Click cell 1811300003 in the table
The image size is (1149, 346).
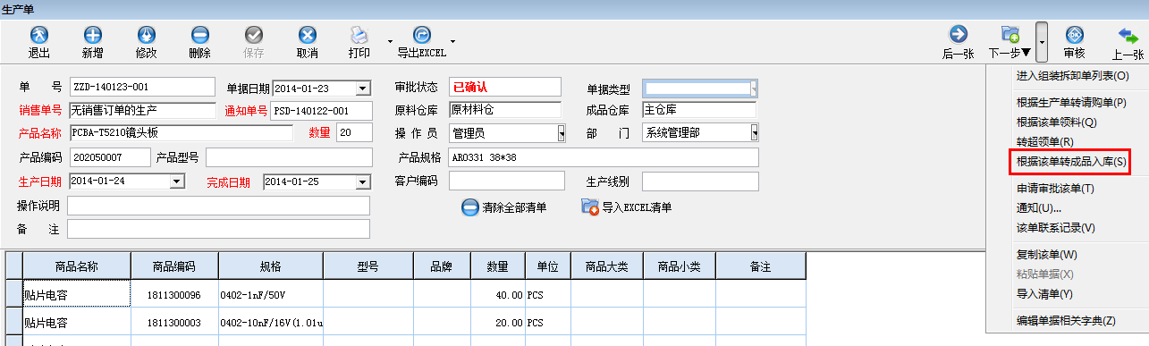[174, 323]
